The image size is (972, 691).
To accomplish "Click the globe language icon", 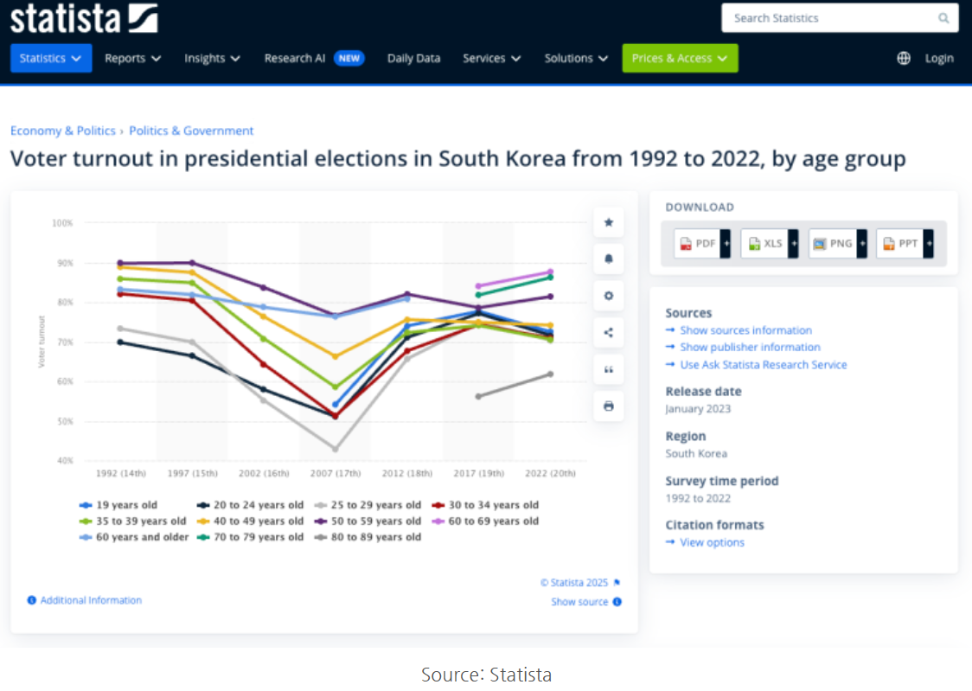I will tap(904, 58).
